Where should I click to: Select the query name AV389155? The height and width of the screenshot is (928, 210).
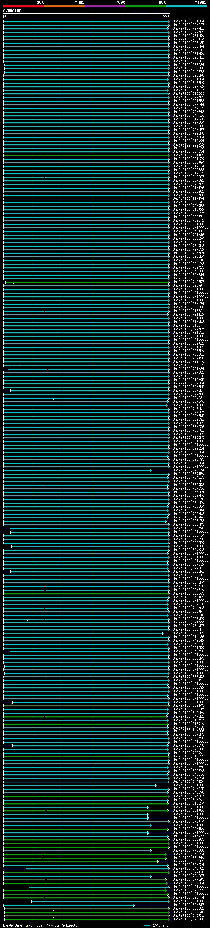click(x=12, y=11)
